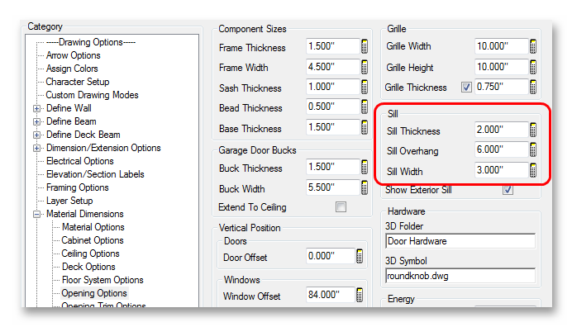Open calculator icon beside Grille Thickness

[533, 88]
